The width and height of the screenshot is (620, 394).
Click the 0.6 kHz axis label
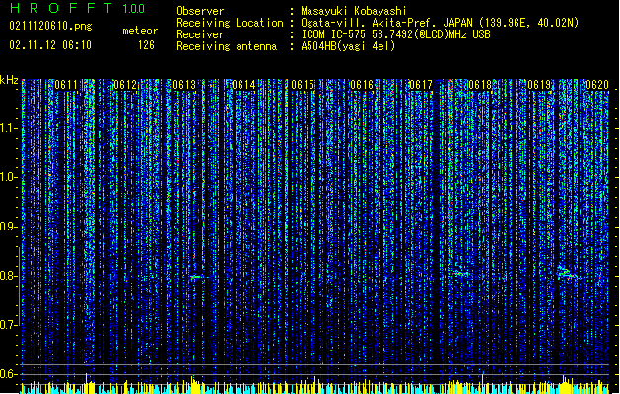(x=9, y=374)
